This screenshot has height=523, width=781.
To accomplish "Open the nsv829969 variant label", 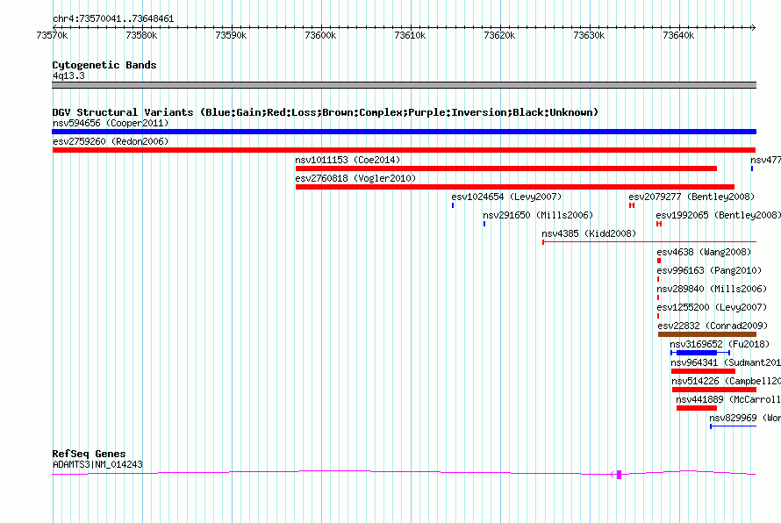I will 745,418.
